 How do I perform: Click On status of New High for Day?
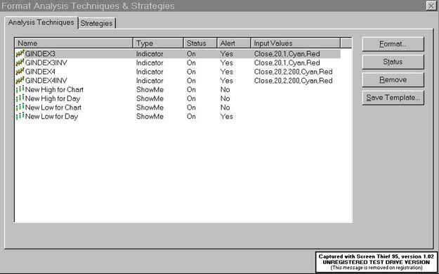click(x=191, y=98)
